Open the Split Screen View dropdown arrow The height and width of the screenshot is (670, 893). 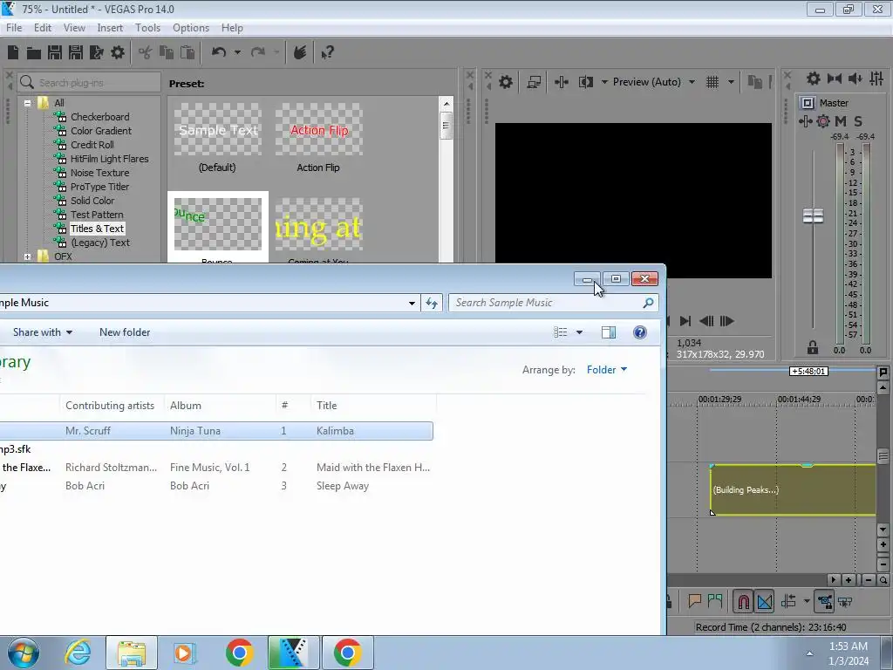pos(604,82)
